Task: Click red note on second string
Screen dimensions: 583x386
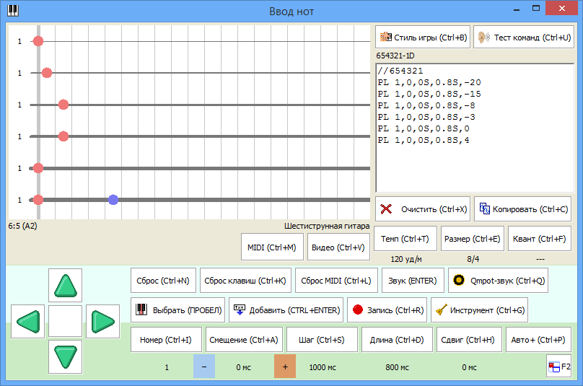Action: click(47, 73)
